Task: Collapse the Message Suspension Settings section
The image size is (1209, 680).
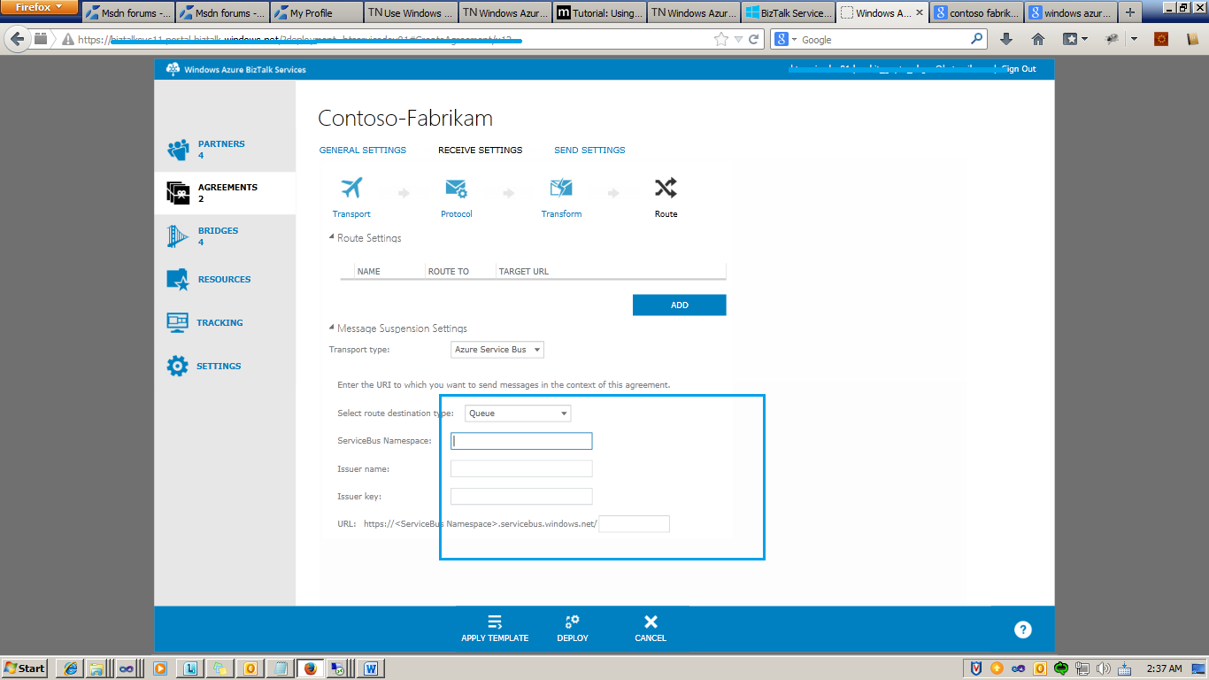Action: click(x=331, y=328)
